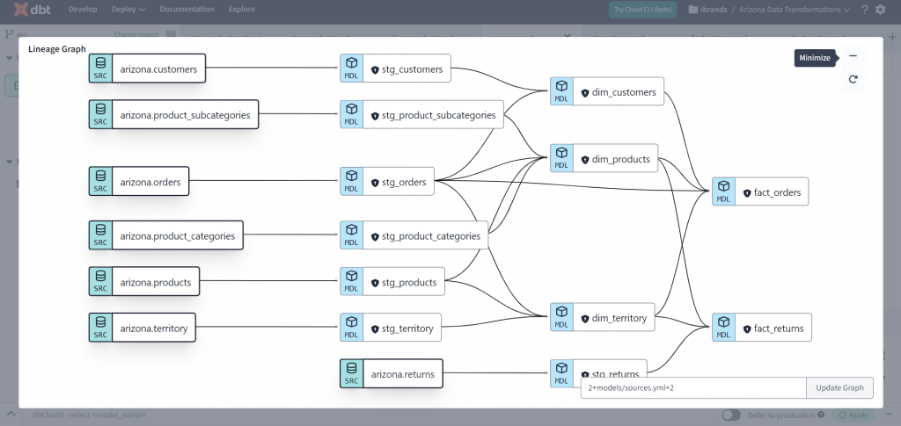Viewport: 901px width, 426px height.
Task: Minimize the lineage graph panel
Action: point(852,56)
